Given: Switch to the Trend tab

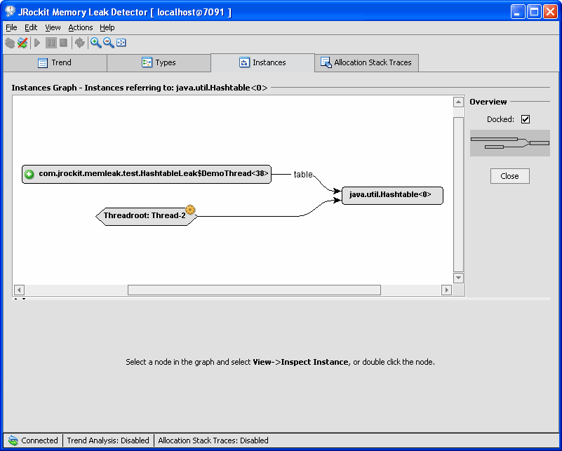Looking at the screenshot, I should [x=55, y=62].
